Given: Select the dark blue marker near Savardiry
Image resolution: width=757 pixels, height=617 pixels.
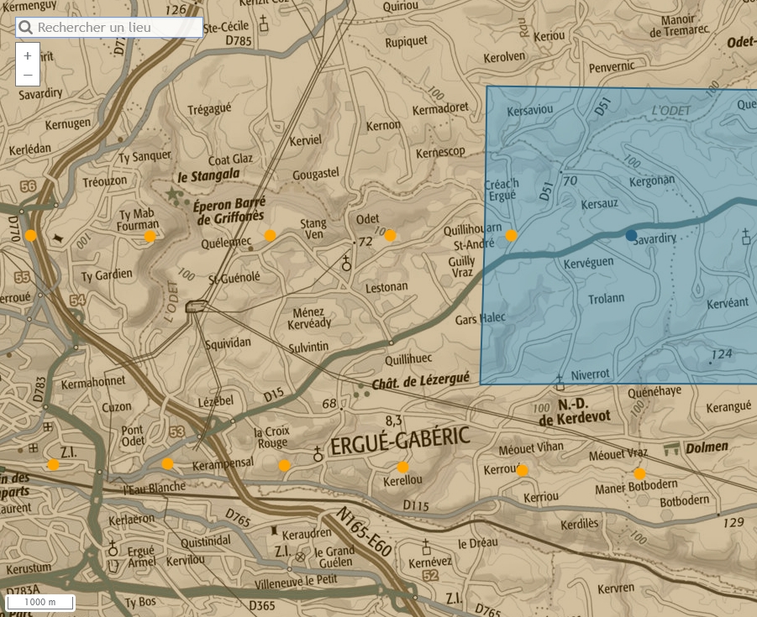Looking at the screenshot, I should pos(631,236).
